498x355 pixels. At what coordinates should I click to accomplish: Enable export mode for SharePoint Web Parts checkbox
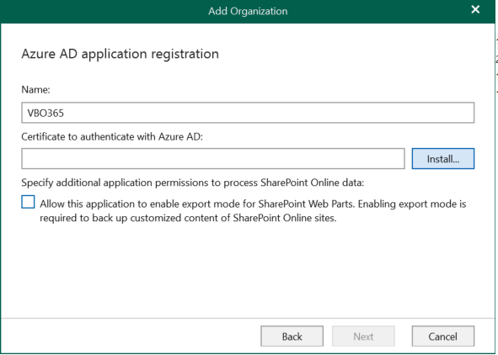tap(28, 202)
